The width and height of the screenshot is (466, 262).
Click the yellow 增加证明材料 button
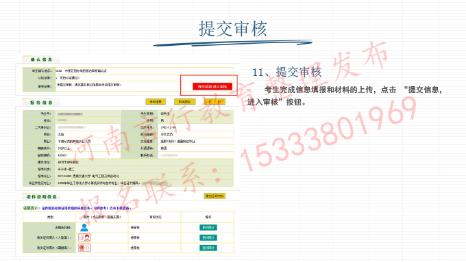[214, 196]
